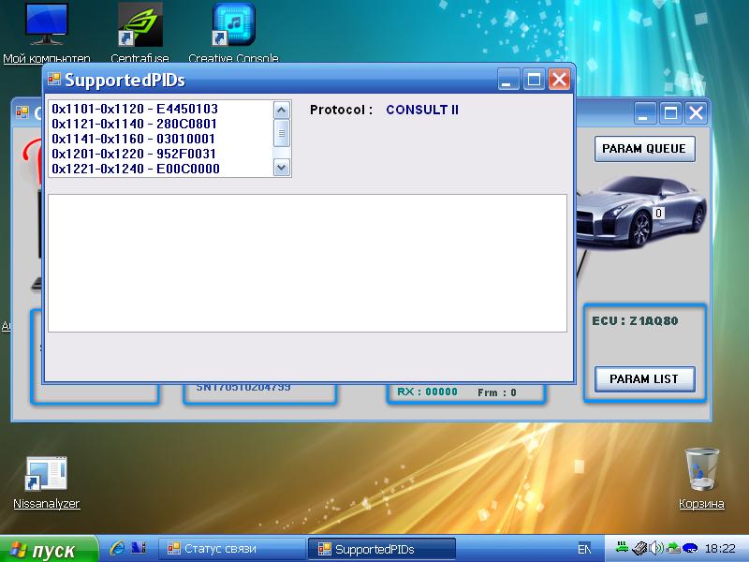749x562 pixels.
Task: Select the 0x1201-0x1220 - 952F0031 entry
Action: pos(134,154)
